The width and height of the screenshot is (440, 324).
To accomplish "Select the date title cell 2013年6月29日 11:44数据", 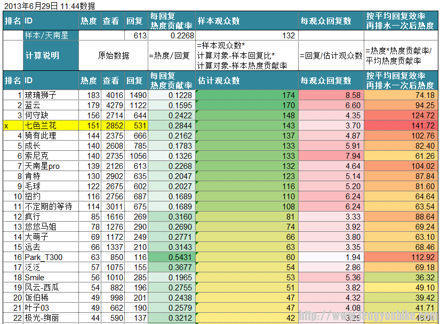I will point(50,6).
